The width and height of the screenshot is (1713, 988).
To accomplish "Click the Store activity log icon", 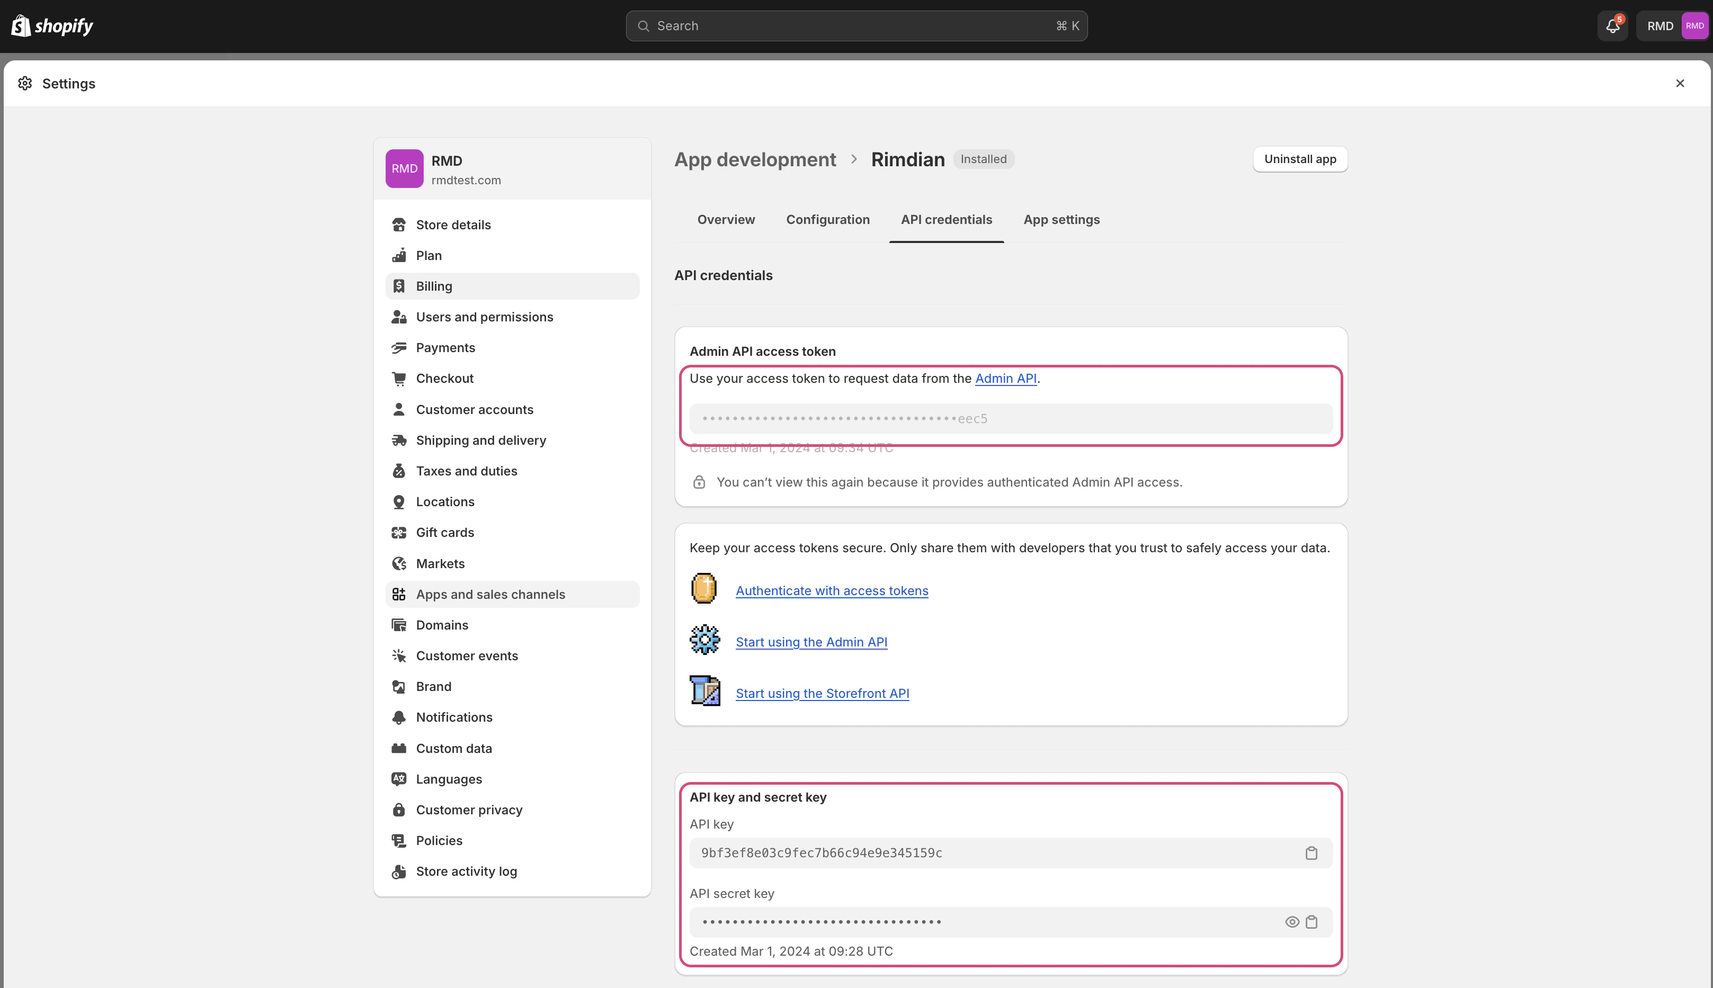I will click(399, 872).
